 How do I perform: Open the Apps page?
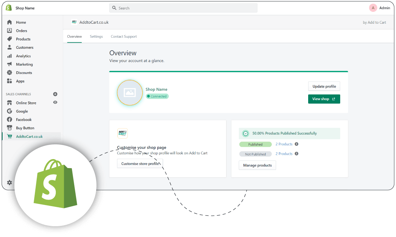click(x=20, y=81)
